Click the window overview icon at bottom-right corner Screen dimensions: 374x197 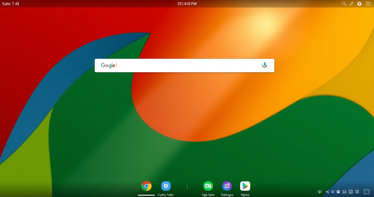[366, 192]
